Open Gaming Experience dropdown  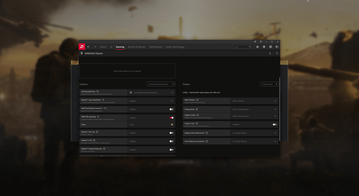click(151, 93)
